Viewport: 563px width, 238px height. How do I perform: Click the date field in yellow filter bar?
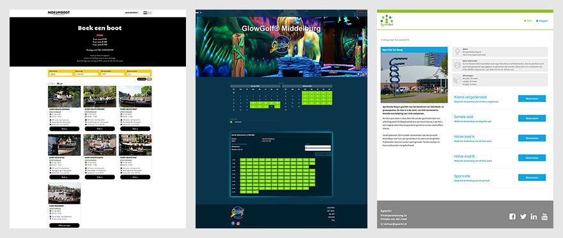[x=87, y=74]
